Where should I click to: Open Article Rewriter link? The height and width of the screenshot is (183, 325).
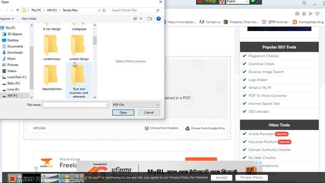[261, 134]
